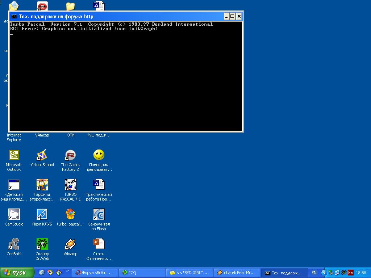This screenshot has width=371, height=278.
Task: Select the CamStudio desktop shortcut
Action: pos(14,215)
